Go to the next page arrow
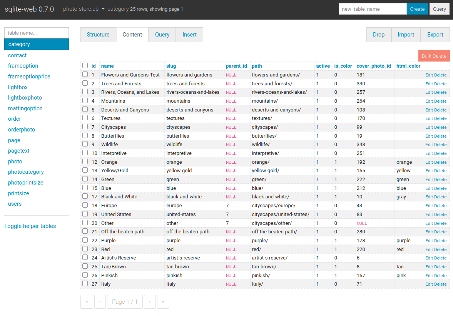 (150, 302)
